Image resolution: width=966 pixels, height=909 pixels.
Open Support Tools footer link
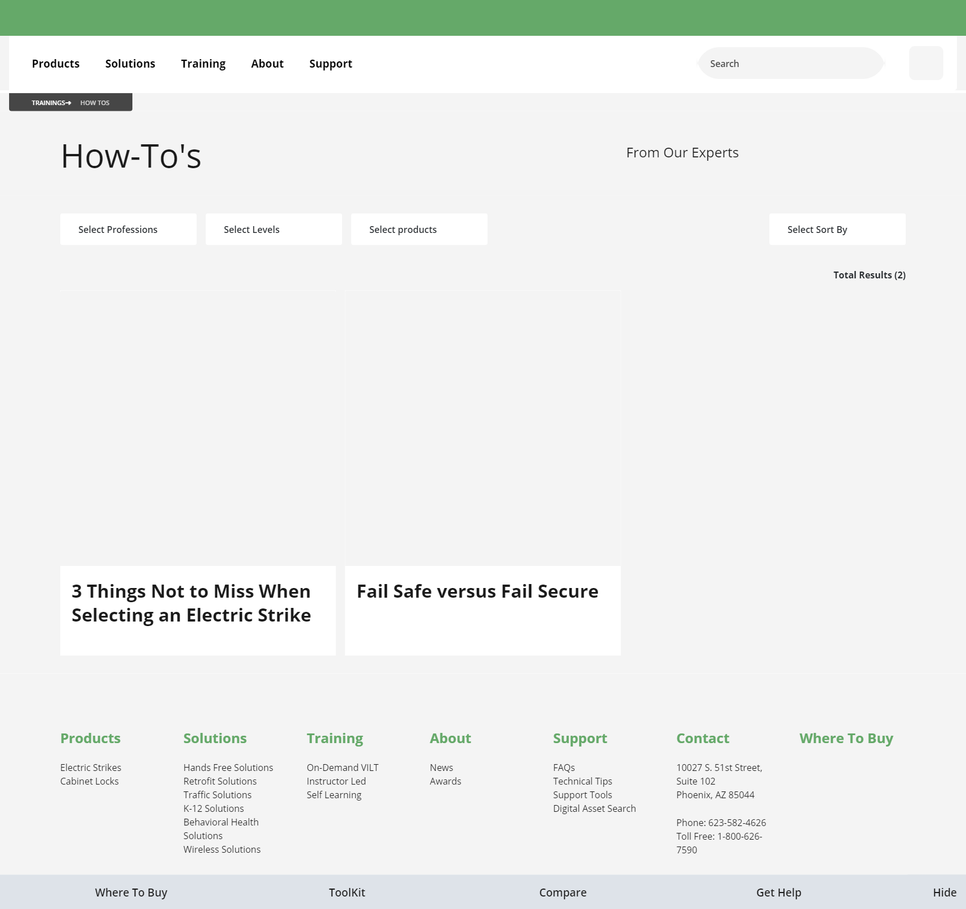click(583, 795)
